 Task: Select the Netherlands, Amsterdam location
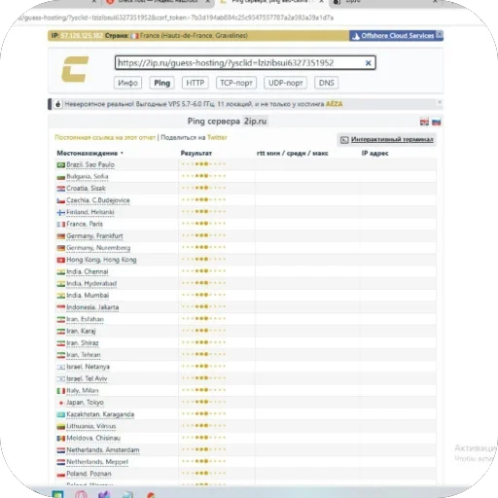click(103, 450)
